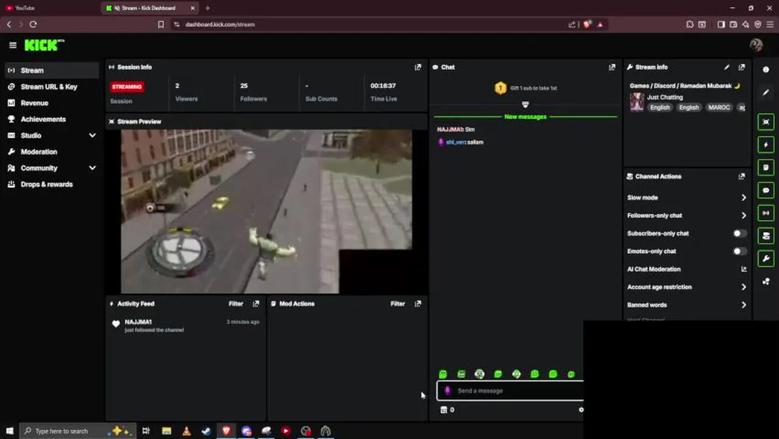Image resolution: width=779 pixels, height=439 pixels.
Task: Pop out the Mod Actions panel
Action: (x=418, y=304)
